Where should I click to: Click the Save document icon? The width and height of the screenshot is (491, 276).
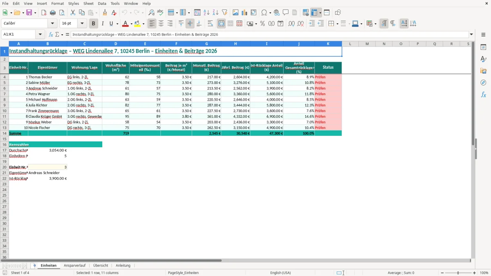pyautogui.click(x=29, y=13)
